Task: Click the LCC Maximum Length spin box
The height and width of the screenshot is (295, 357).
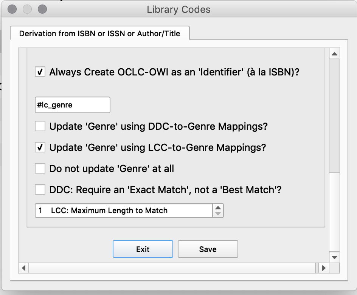Action: tap(123, 210)
